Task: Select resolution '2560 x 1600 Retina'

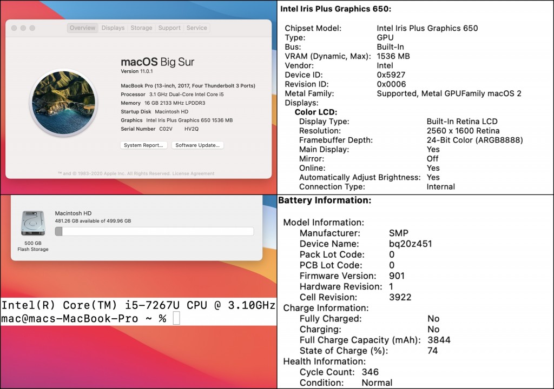Action: (463, 131)
